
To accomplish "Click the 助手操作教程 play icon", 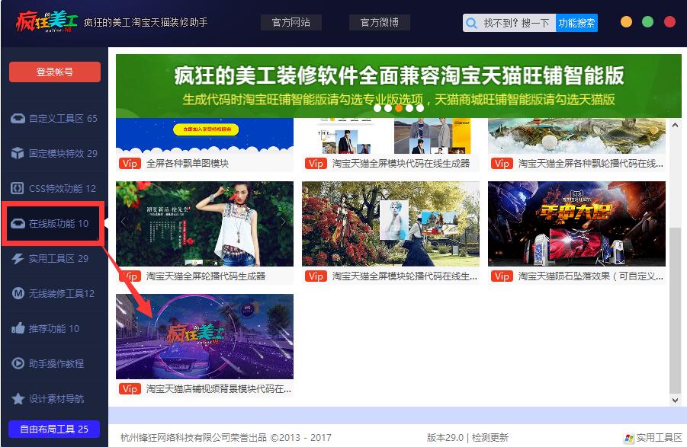I will (18, 363).
